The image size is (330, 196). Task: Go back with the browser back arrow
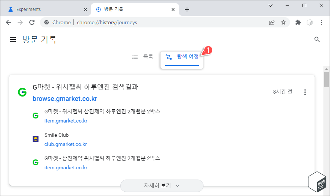[8, 22]
